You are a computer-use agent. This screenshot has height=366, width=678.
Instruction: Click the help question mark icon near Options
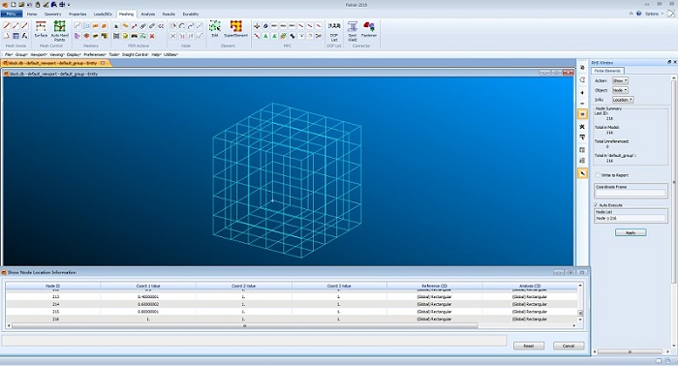pyautogui.click(x=638, y=14)
